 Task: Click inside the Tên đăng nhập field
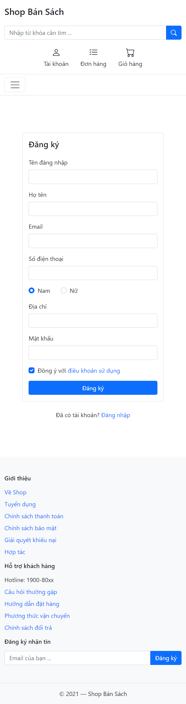(93, 177)
